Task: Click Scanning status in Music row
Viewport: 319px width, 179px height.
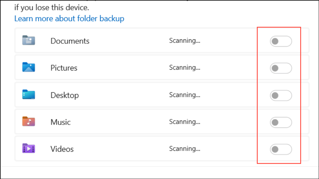Action: click(x=185, y=122)
